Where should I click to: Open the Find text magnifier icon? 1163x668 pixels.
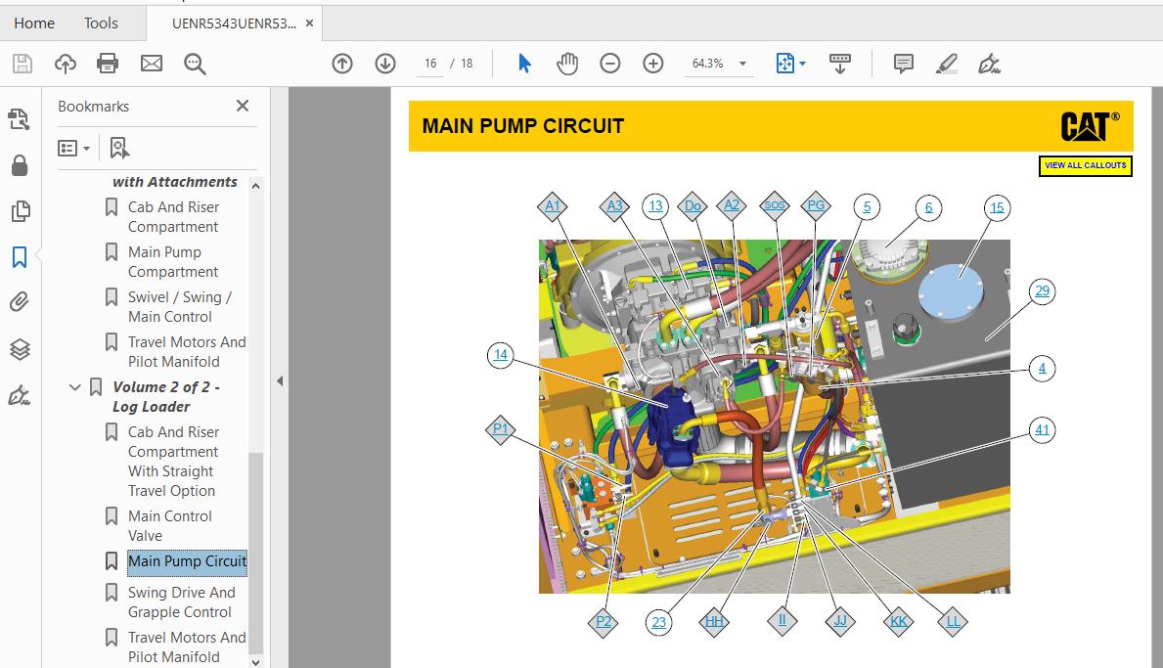tap(195, 64)
